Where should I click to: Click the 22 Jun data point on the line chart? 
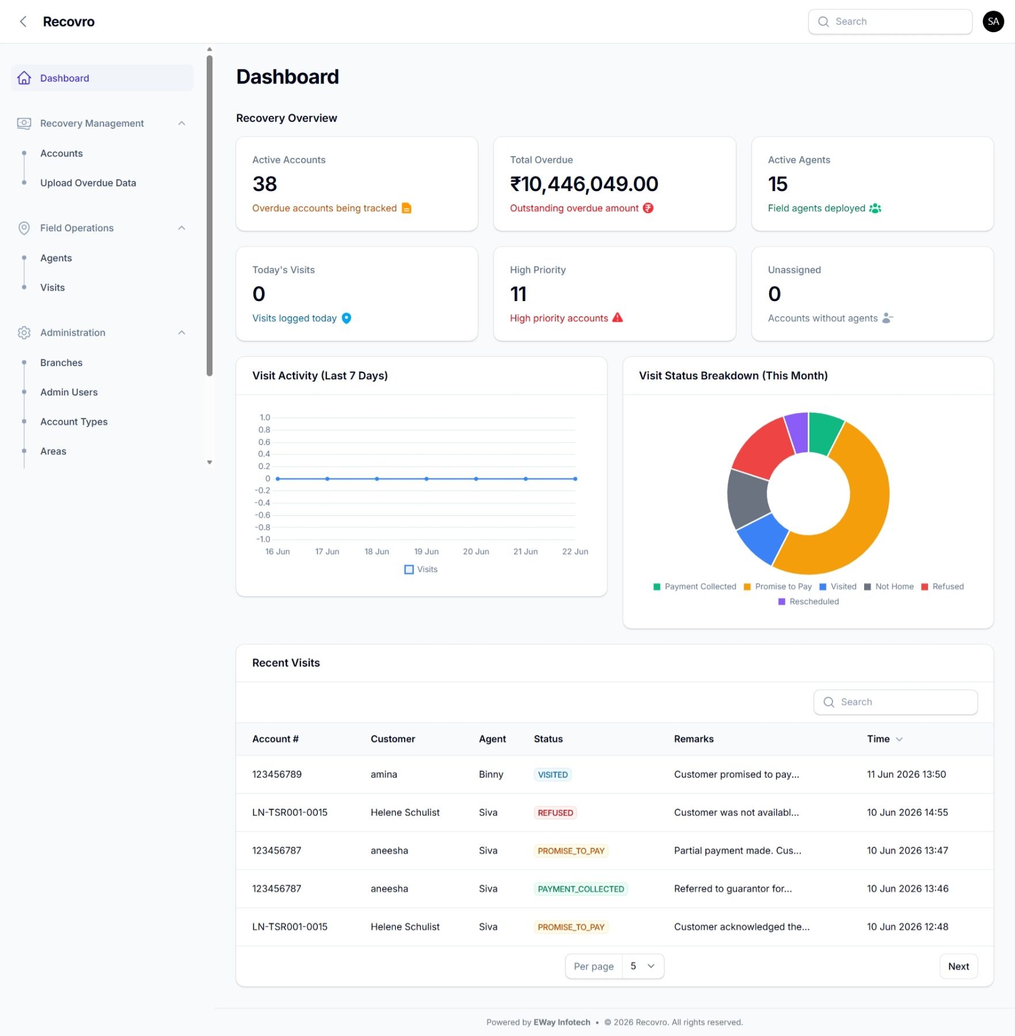tap(575, 478)
